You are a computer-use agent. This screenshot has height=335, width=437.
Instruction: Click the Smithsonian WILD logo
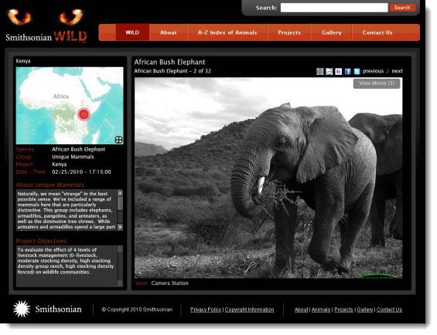(x=46, y=26)
